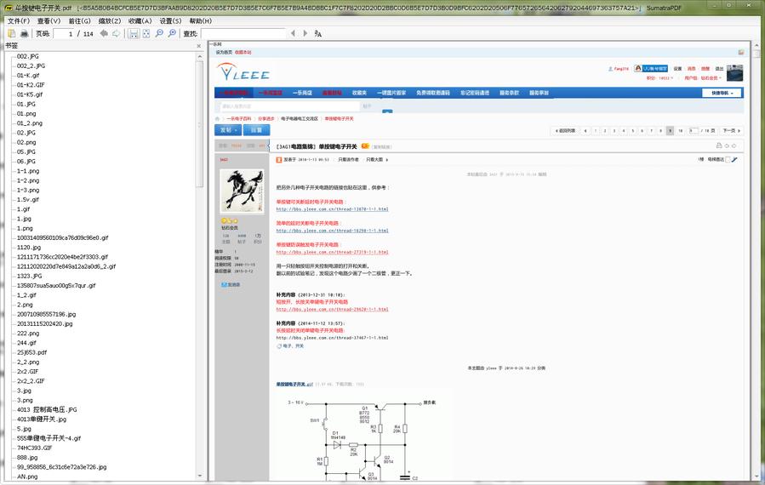
Task: Open the 文件(F) menu
Action: pyautogui.click(x=19, y=20)
